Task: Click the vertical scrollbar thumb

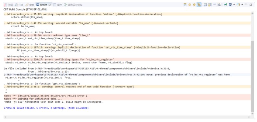Action: 252,76
